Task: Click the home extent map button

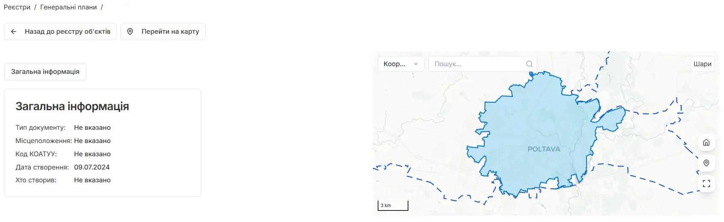Action: click(706, 143)
